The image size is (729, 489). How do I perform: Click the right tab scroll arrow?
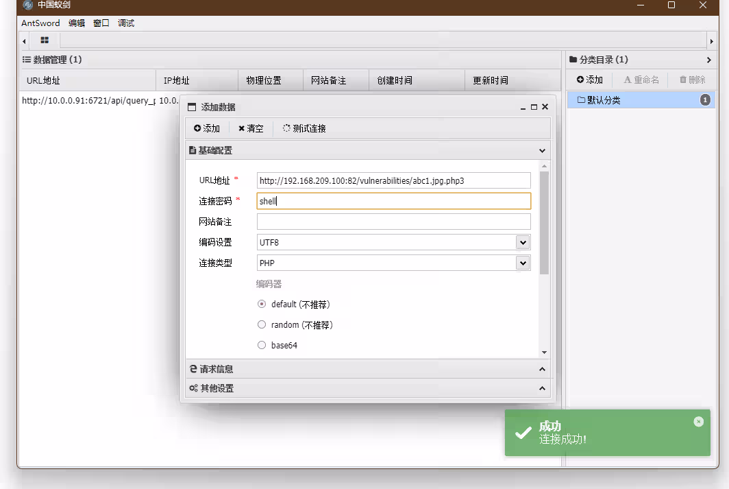713,41
